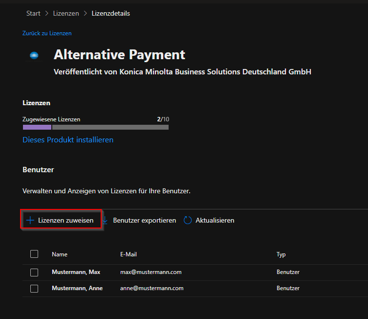This screenshot has width=368, height=319.
Task: Click Benutzer type in Max's row
Action: (x=288, y=272)
